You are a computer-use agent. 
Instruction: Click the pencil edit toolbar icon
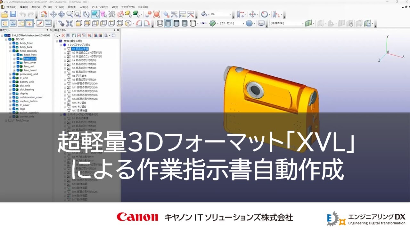(x=40, y=23)
